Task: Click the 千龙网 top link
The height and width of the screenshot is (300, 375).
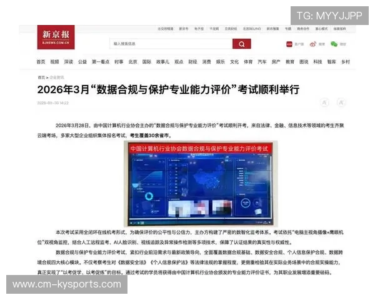Action: point(214,29)
